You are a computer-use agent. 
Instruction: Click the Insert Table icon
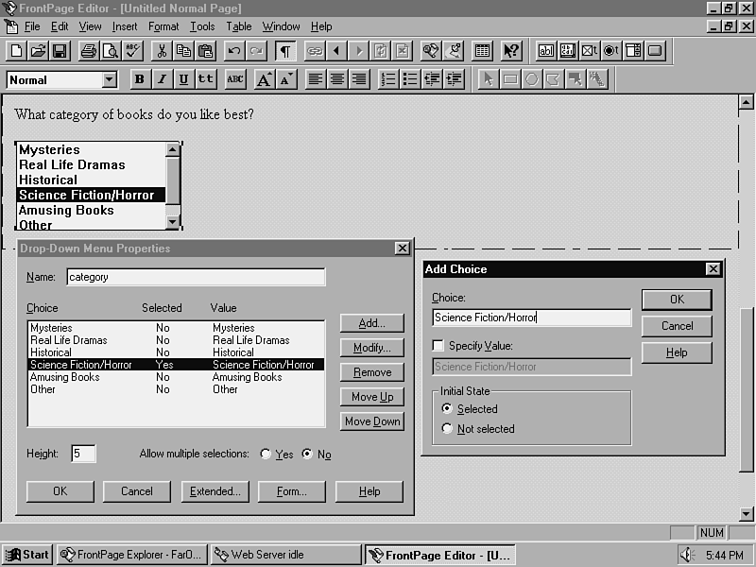coord(481,51)
